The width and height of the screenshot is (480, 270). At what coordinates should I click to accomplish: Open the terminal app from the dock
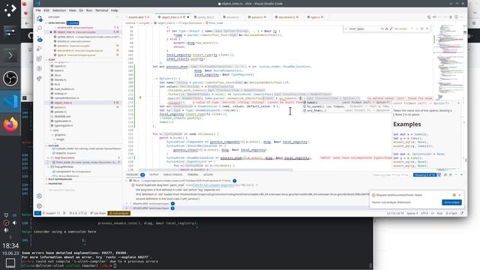pos(10,55)
